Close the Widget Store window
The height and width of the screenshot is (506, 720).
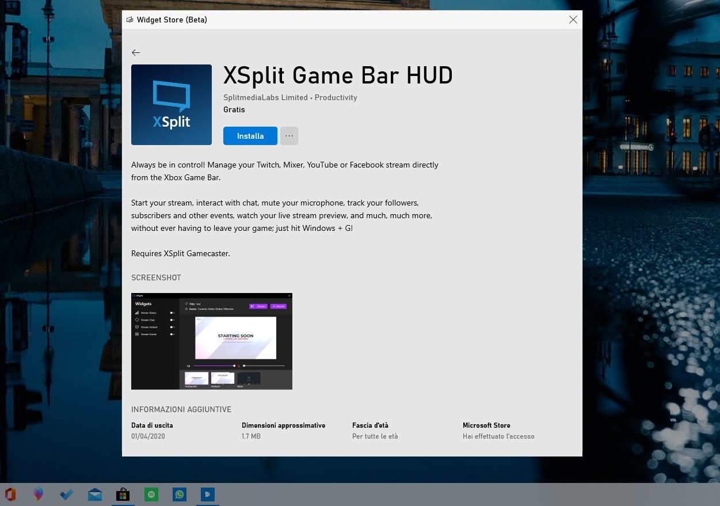tap(573, 20)
